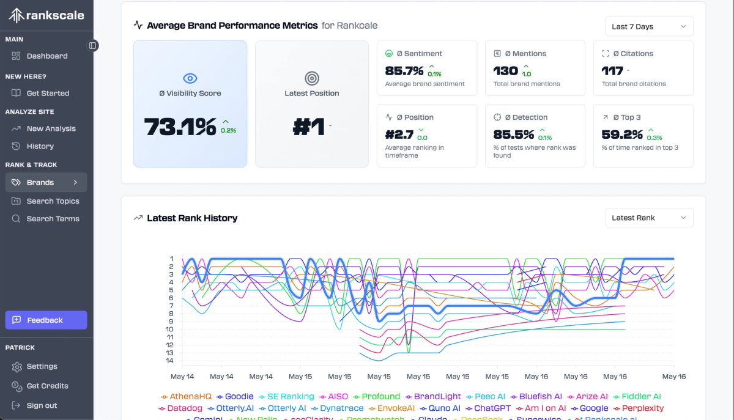Click the 73.1% visibility value
The image size is (734, 420).
pos(180,127)
